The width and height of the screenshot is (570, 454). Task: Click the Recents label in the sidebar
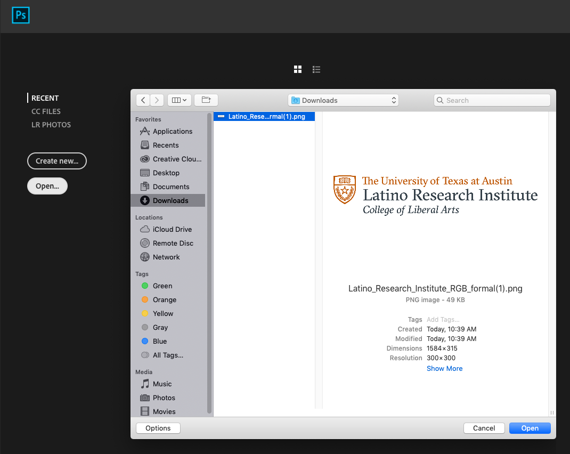click(166, 145)
